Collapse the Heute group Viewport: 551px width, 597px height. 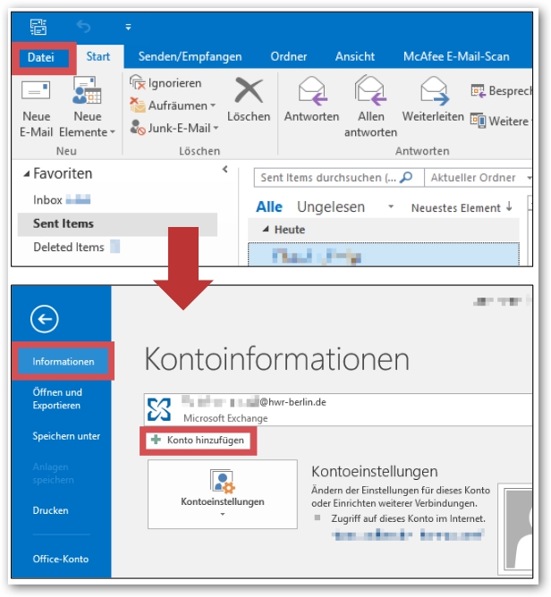pos(266,229)
